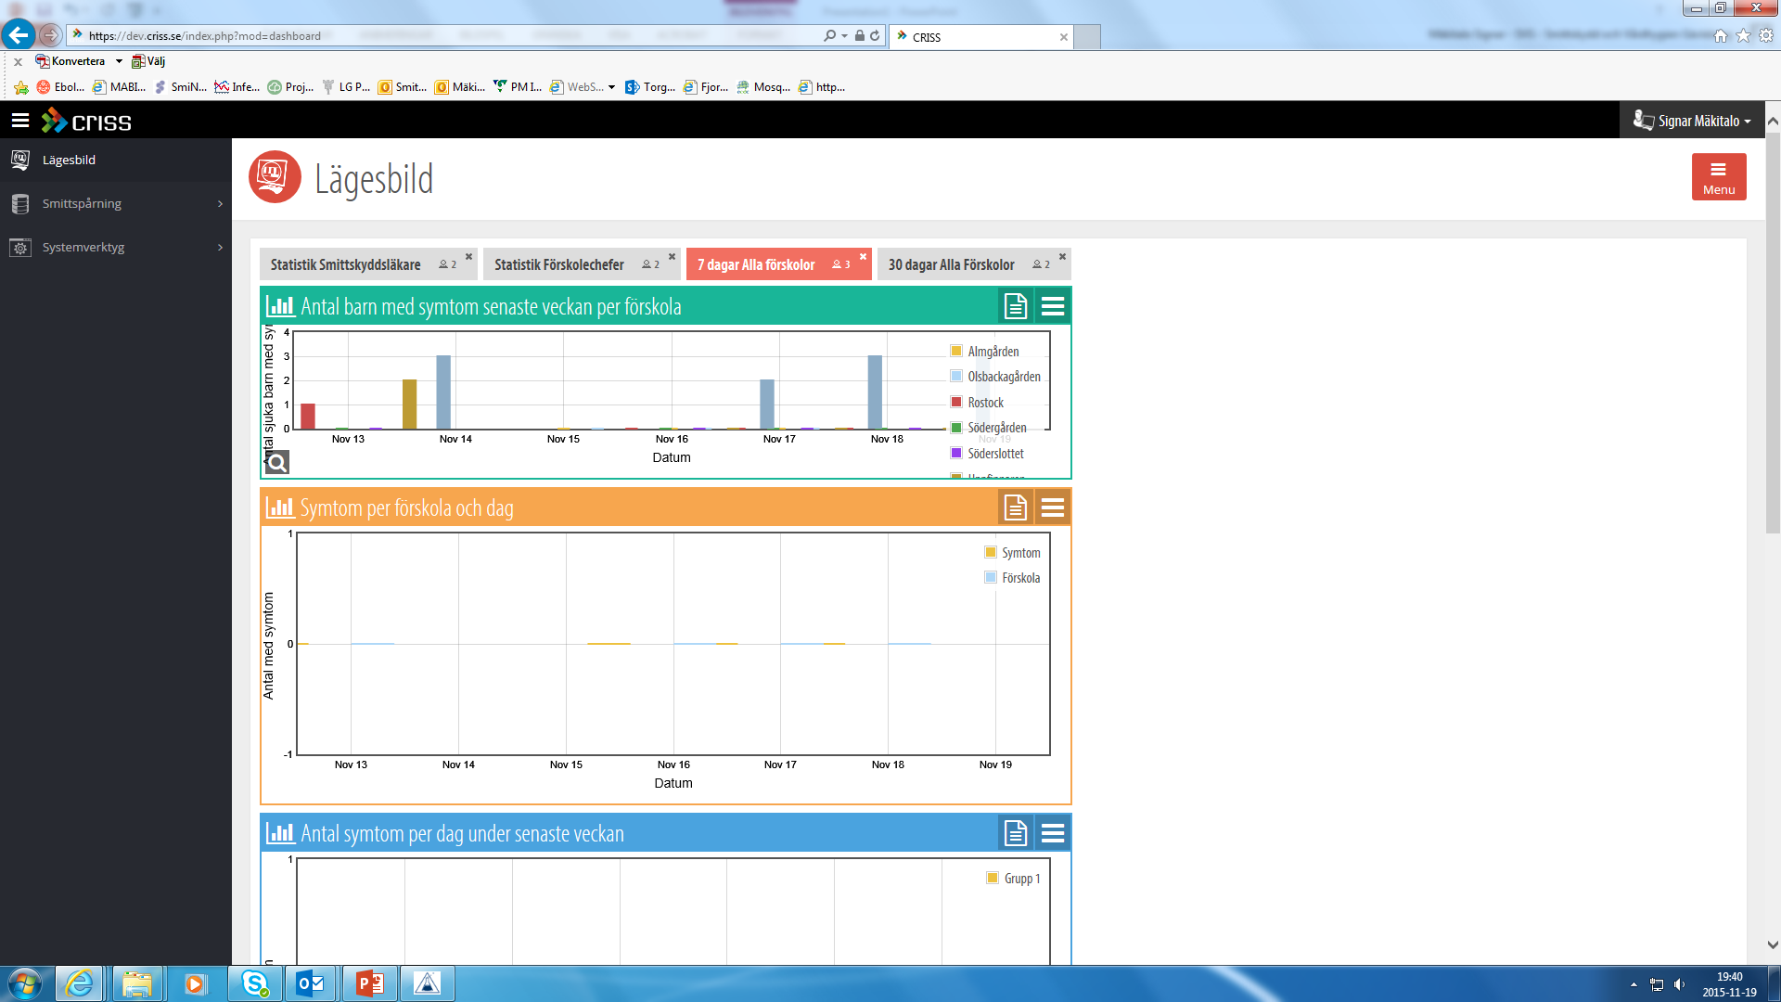Click the Välj toolbar button
The height and width of the screenshot is (1002, 1781).
point(148,61)
